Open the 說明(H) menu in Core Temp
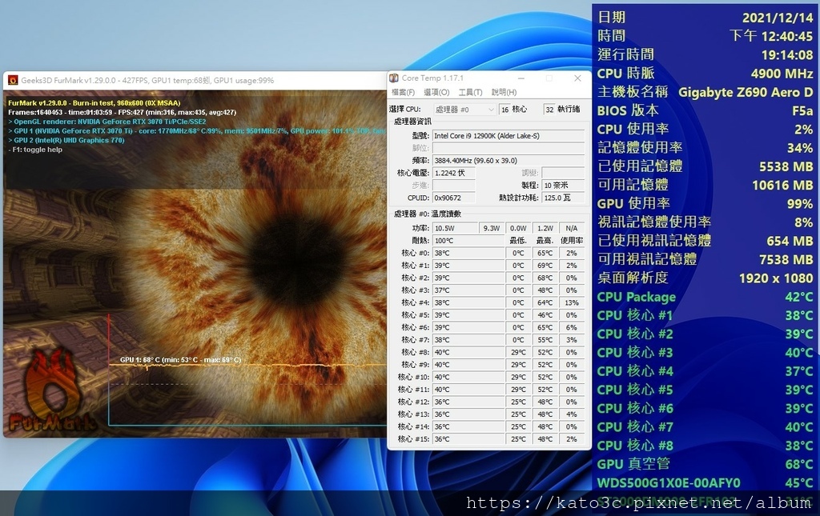The image size is (820, 516). click(x=504, y=93)
